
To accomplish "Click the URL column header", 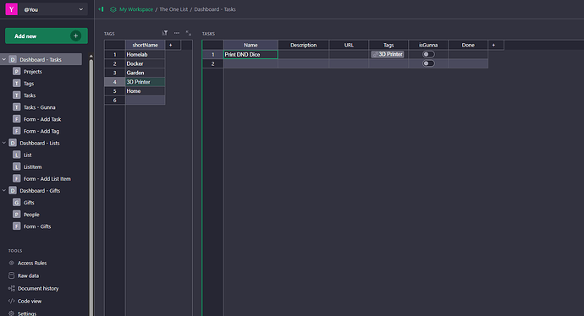I will [x=349, y=45].
